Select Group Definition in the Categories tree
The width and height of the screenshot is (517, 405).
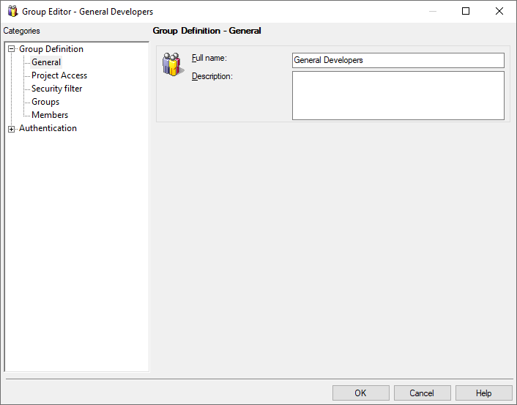click(x=51, y=49)
